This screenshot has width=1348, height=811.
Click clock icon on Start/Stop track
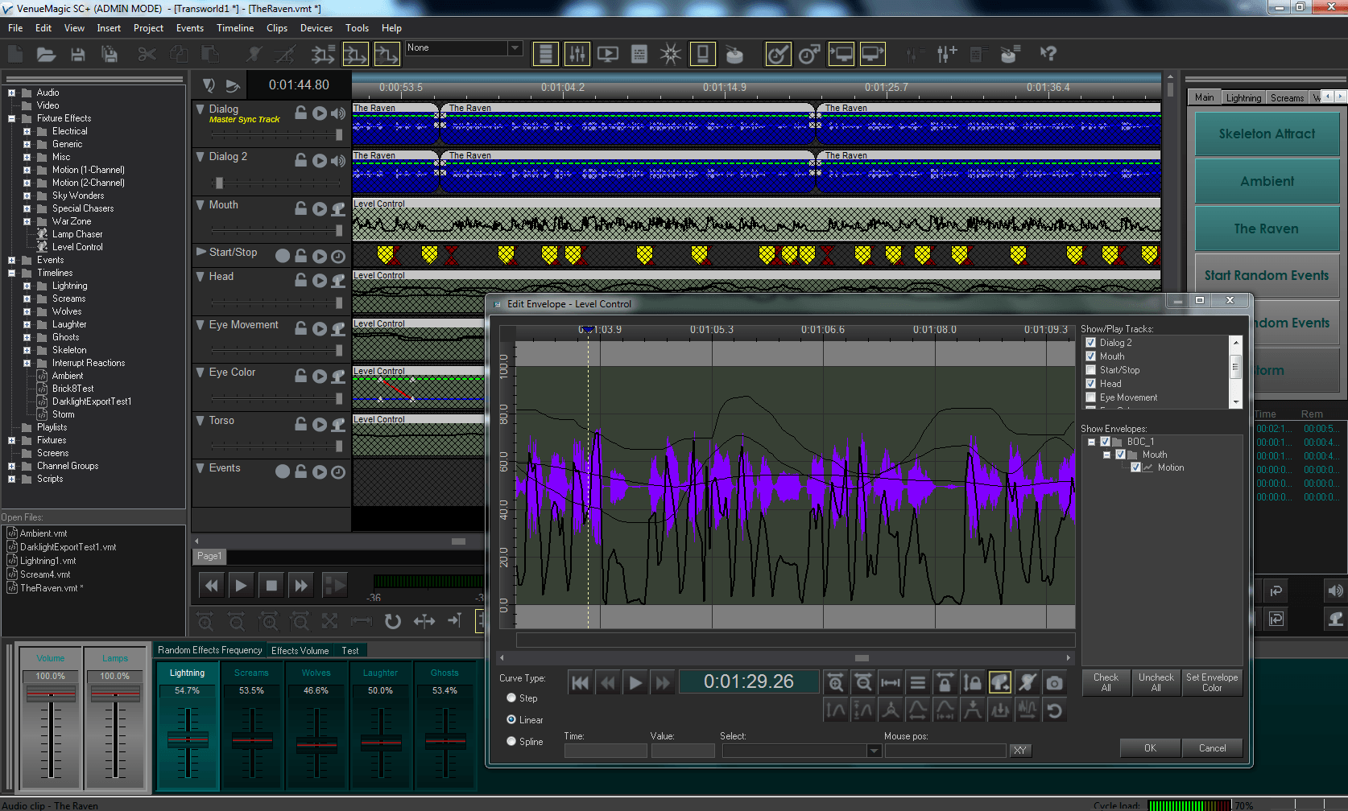[x=338, y=257]
